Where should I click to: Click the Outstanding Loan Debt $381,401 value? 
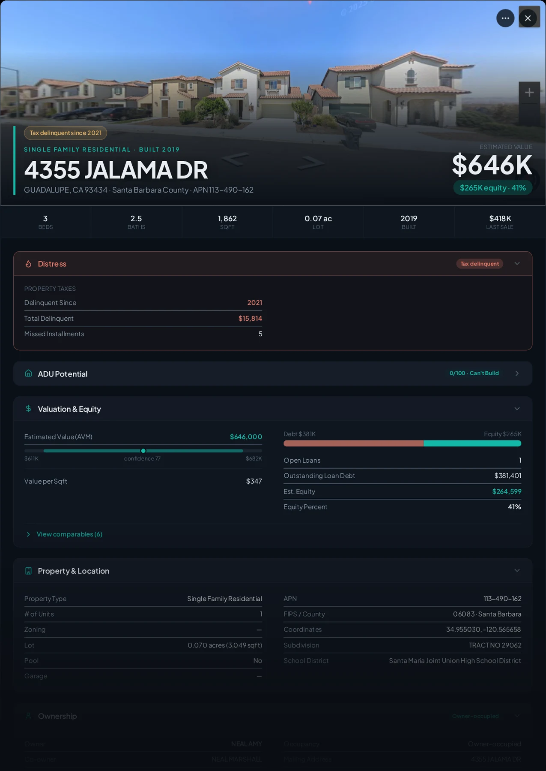508,476
